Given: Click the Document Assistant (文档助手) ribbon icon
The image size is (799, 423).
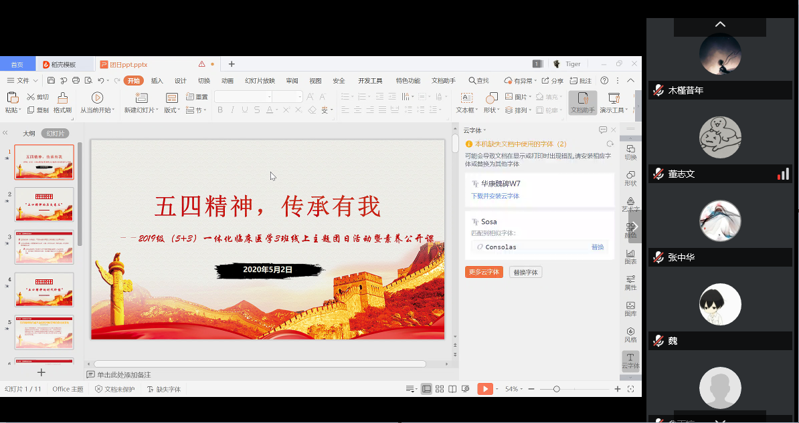Looking at the screenshot, I should pyautogui.click(x=582, y=98).
